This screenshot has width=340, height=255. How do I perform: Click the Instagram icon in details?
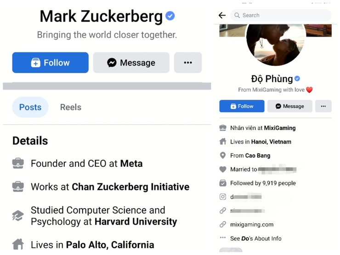coord(223,197)
